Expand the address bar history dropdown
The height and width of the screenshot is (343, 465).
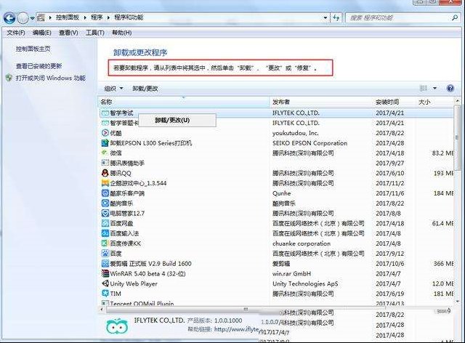[x=325, y=17]
